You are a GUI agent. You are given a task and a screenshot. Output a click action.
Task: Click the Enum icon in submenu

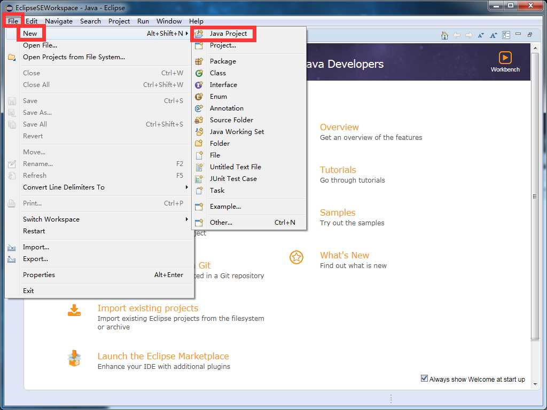pos(199,97)
